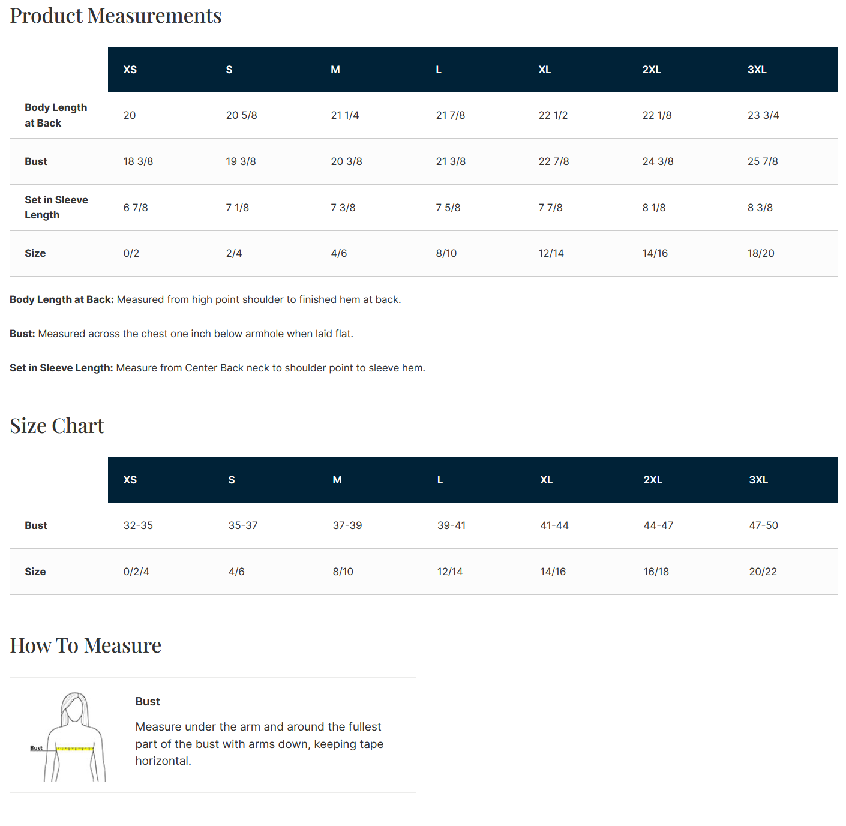Click the 2XL header in Size Chart

point(653,480)
